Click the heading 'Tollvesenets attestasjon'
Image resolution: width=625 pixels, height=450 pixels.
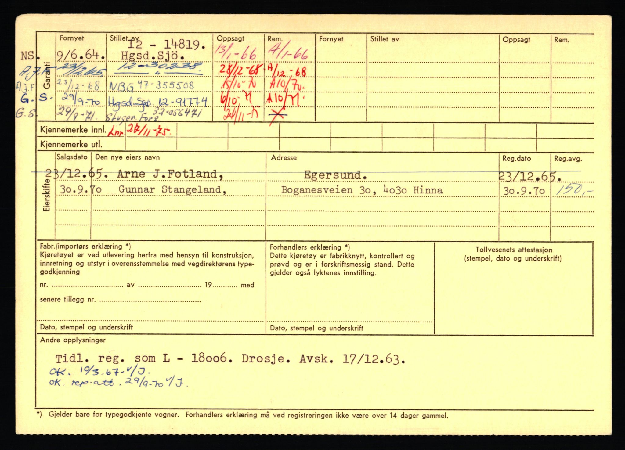[x=514, y=250]
